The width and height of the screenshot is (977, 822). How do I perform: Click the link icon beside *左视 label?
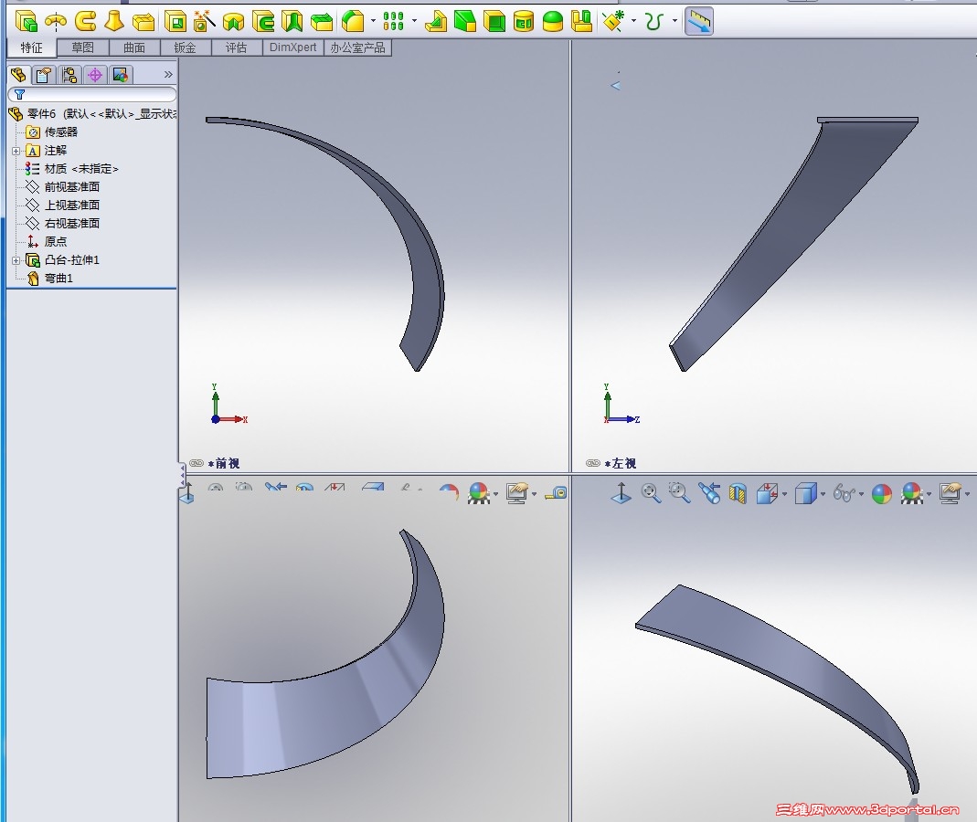pyautogui.click(x=593, y=463)
